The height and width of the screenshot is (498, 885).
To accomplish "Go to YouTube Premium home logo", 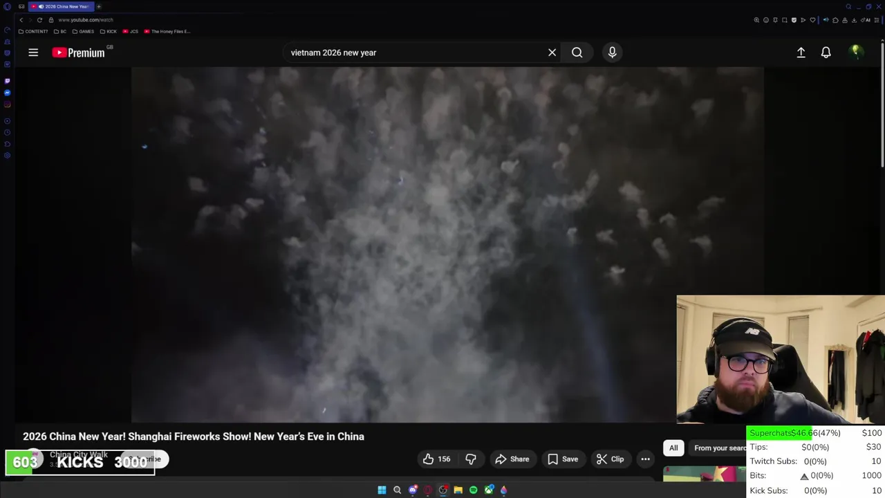I will (x=79, y=53).
